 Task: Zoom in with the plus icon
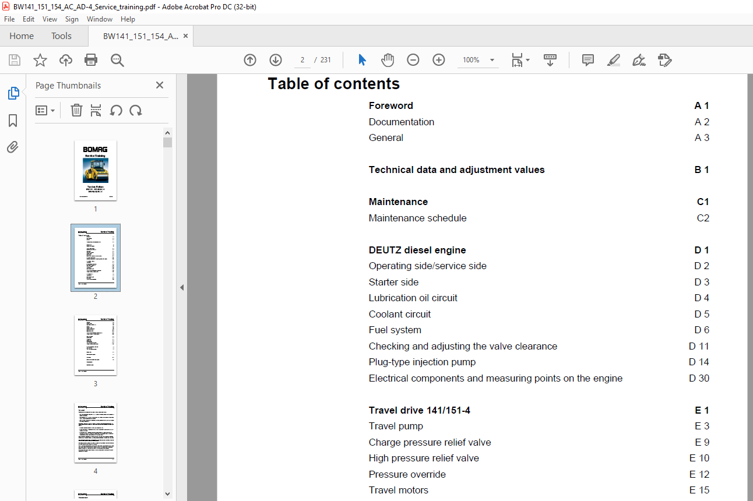pos(439,60)
